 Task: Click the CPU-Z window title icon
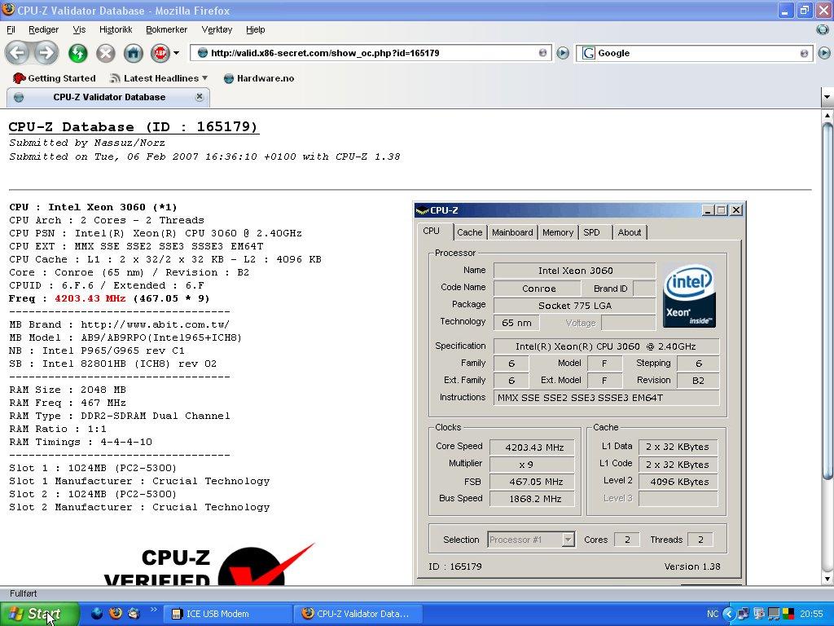coord(422,210)
